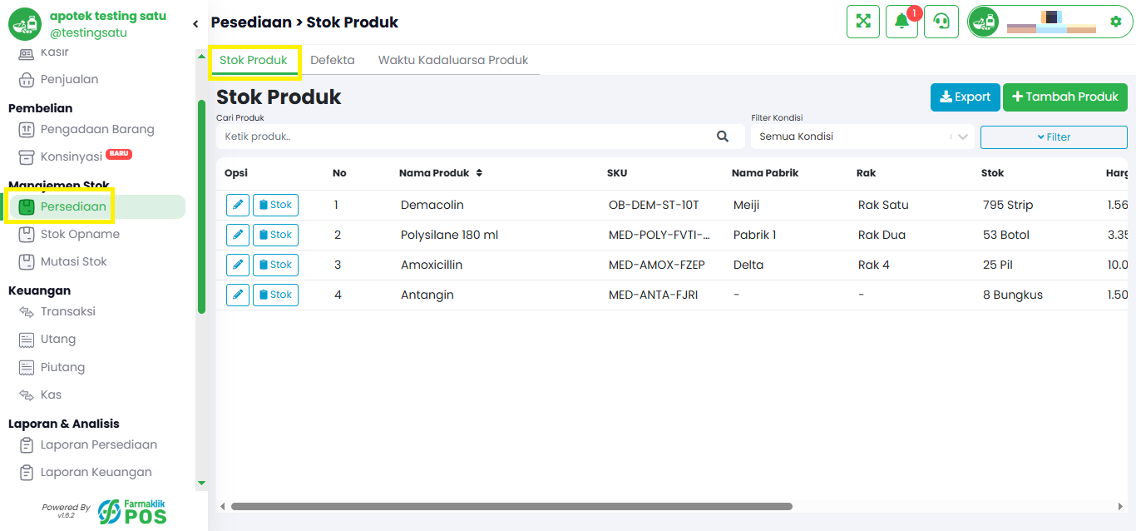Open Penjualan in sidebar
The image size is (1136, 531).
tap(69, 79)
